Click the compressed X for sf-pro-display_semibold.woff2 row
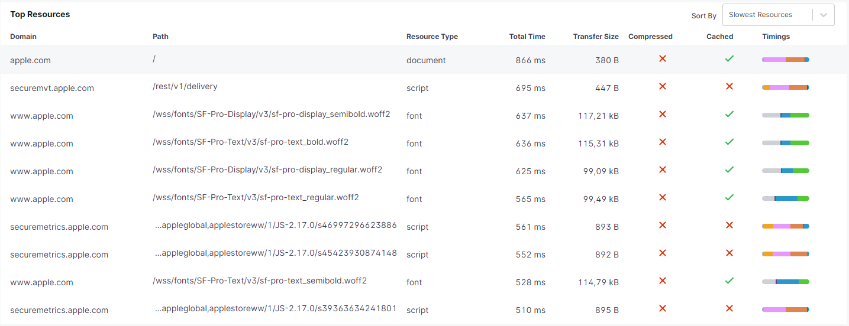The height and width of the screenshot is (326, 849). pyautogui.click(x=663, y=114)
